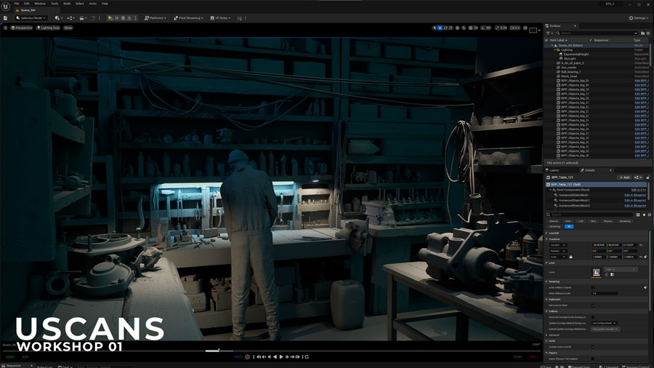Collapse the Transform section
Image resolution: width=654 pixels, height=368 pixels.
(546, 239)
